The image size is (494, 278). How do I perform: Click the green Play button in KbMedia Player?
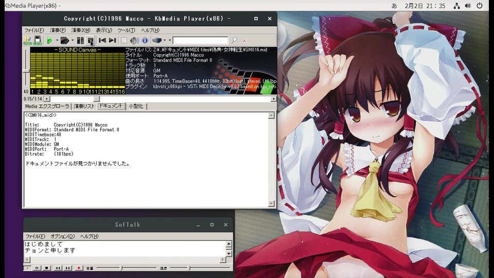click(49, 40)
